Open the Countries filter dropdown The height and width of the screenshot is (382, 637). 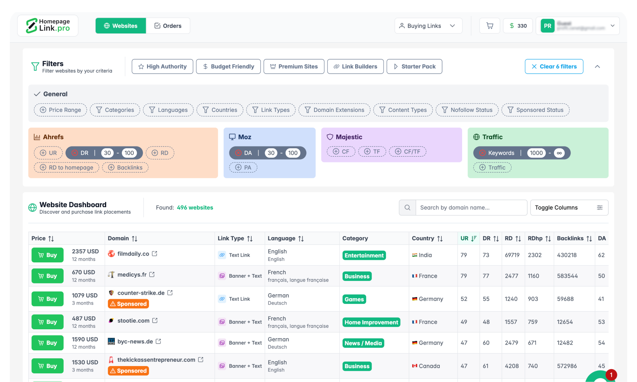(220, 110)
